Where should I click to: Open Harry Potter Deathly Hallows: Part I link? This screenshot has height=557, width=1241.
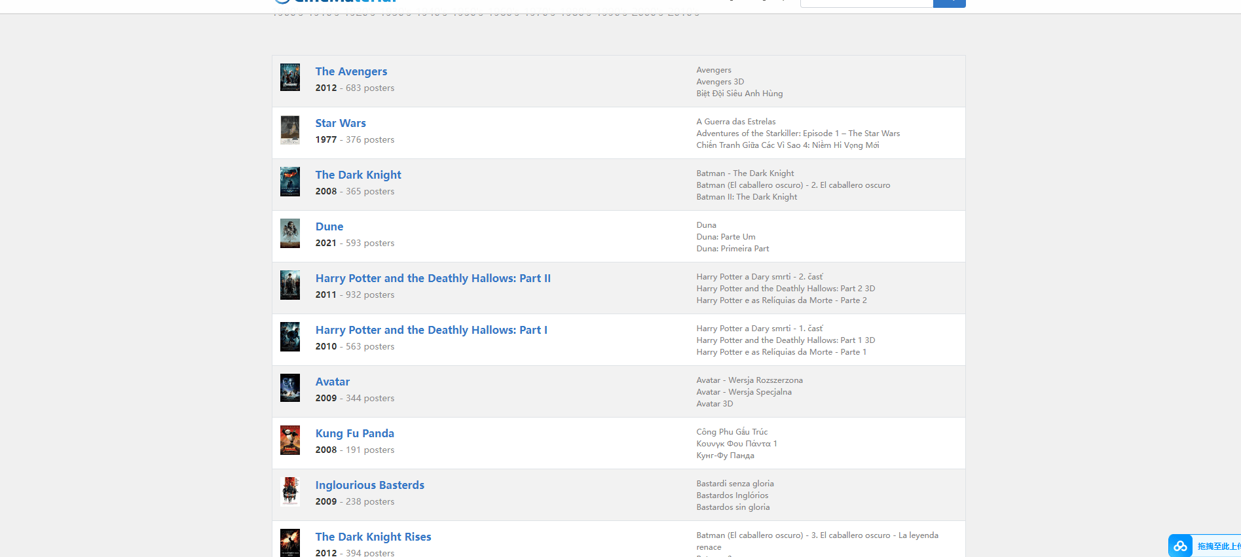click(x=432, y=330)
